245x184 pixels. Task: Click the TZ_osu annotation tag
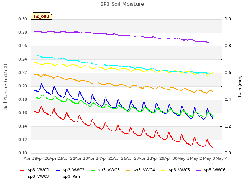click(x=41, y=16)
